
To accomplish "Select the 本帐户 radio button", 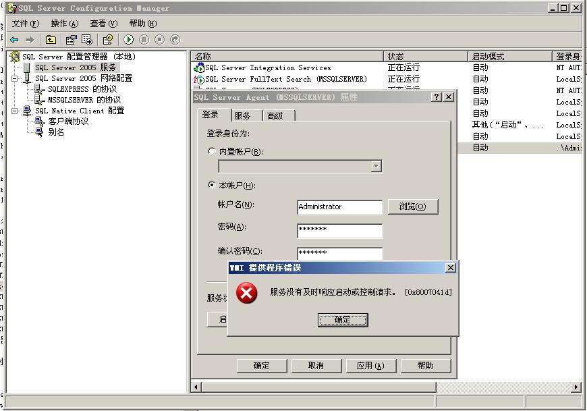I will (212, 185).
